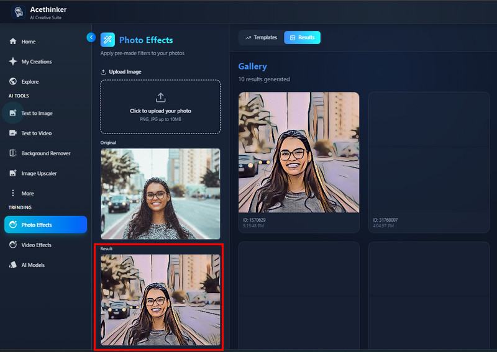
Task: Click the Photo Effects wand icon
Action: pyautogui.click(x=107, y=40)
